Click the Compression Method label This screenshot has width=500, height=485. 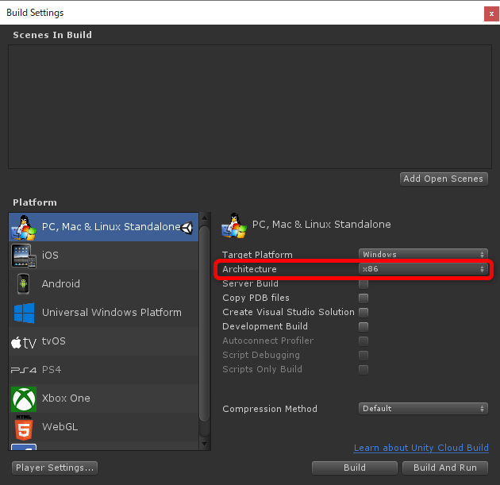[x=270, y=409]
